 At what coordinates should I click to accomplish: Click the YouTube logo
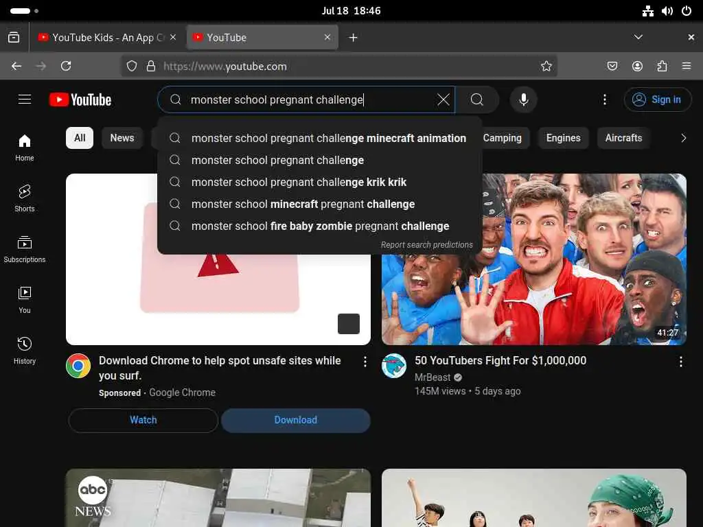80,99
